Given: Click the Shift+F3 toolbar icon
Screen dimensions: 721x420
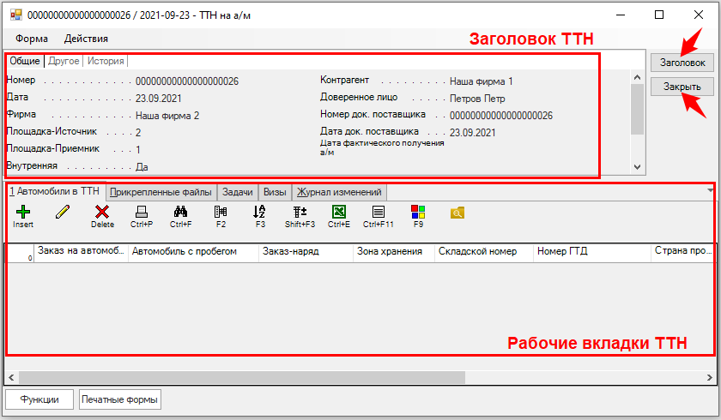Looking at the screenshot, I should (x=300, y=212).
